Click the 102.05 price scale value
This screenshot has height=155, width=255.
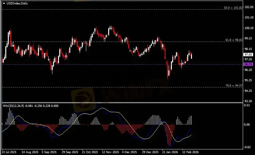[x=249, y=7]
